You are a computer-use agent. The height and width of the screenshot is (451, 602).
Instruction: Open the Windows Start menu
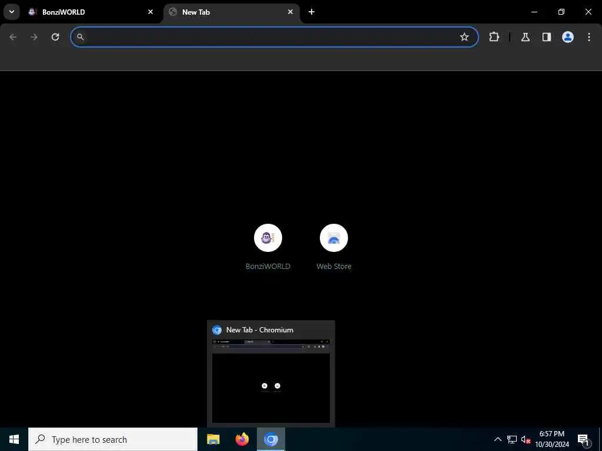[x=14, y=439]
